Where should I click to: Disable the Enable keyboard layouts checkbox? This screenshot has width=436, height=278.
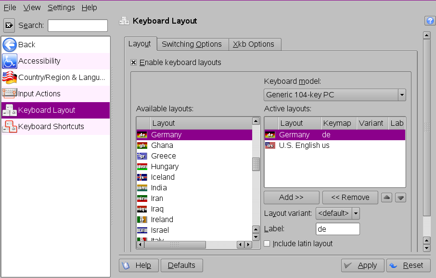(x=133, y=62)
